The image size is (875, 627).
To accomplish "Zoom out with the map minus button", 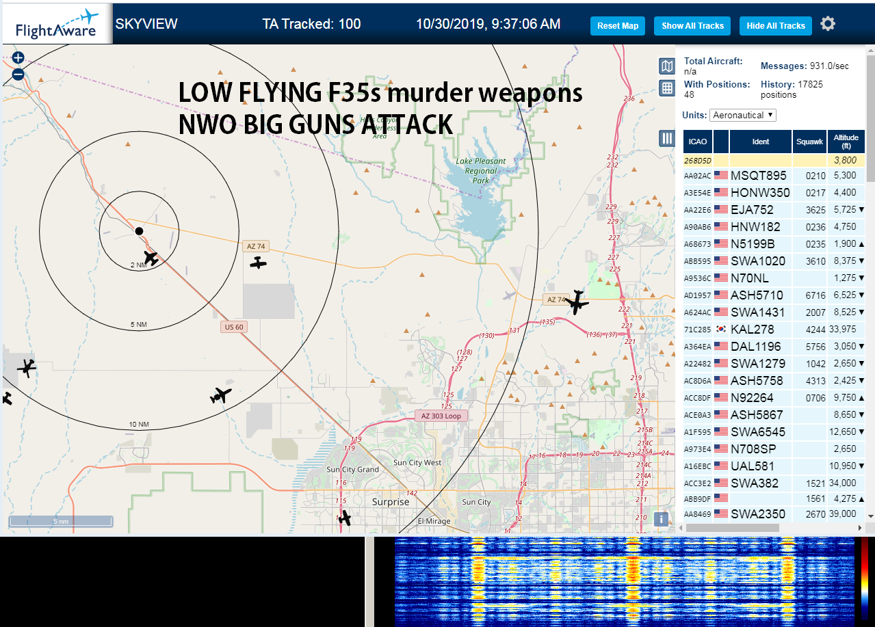I will pos(18,75).
